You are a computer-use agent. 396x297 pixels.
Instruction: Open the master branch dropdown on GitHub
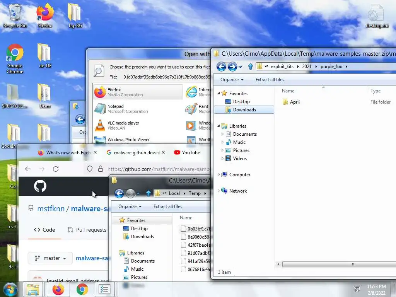tap(50, 258)
